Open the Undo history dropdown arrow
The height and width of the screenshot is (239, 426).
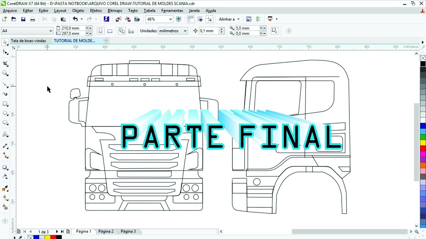pyautogui.click(x=82, y=19)
